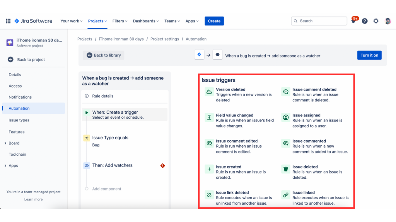Open the Teams dropdown
This screenshot has height=222, width=396.
click(x=172, y=21)
